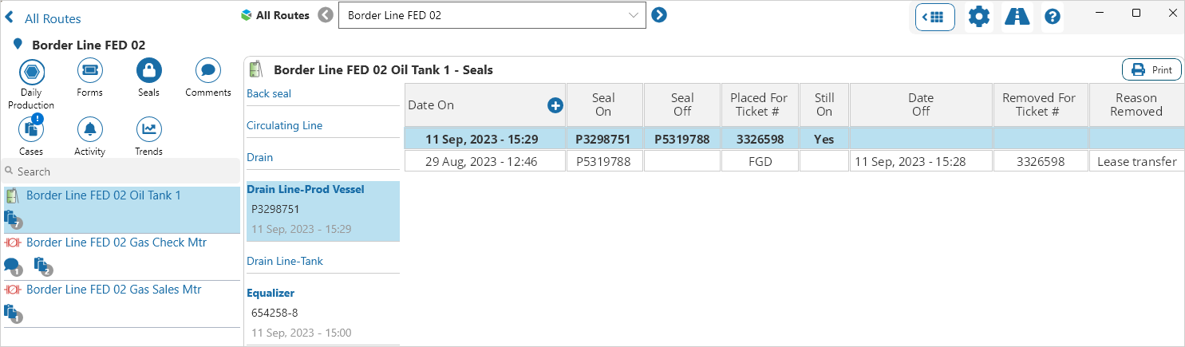Open the Comments bubble icon

(x=207, y=72)
